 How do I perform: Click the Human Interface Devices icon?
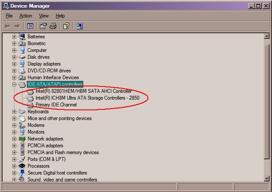(22, 77)
